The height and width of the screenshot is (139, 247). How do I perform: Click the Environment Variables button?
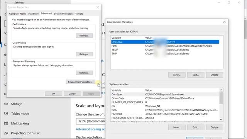(80, 82)
